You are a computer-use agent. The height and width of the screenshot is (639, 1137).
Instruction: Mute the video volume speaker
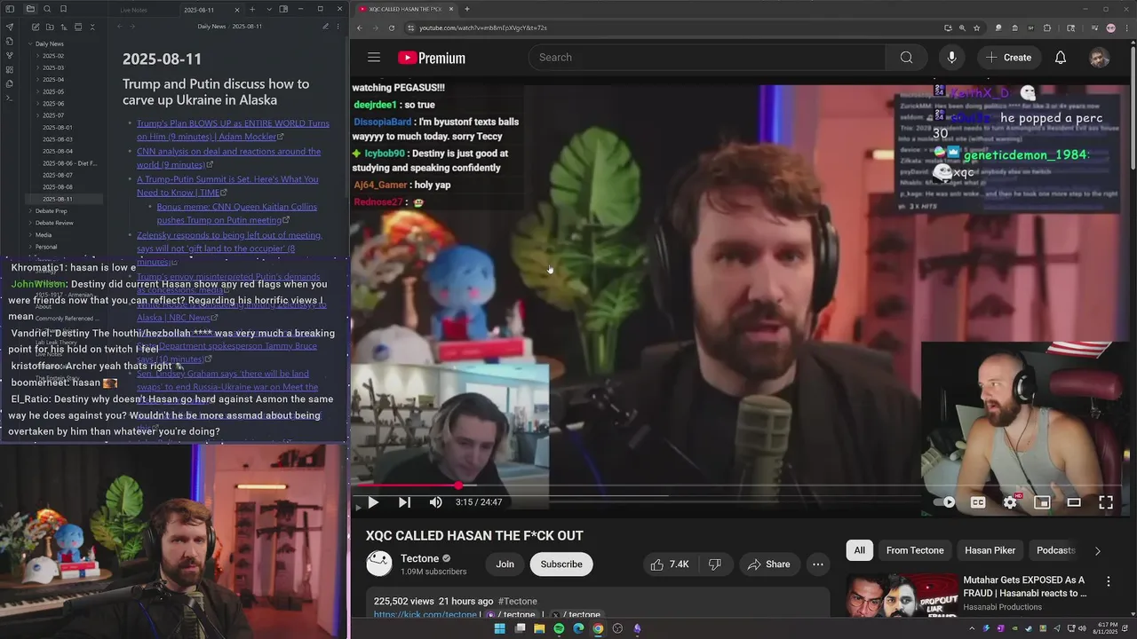click(x=435, y=502)
